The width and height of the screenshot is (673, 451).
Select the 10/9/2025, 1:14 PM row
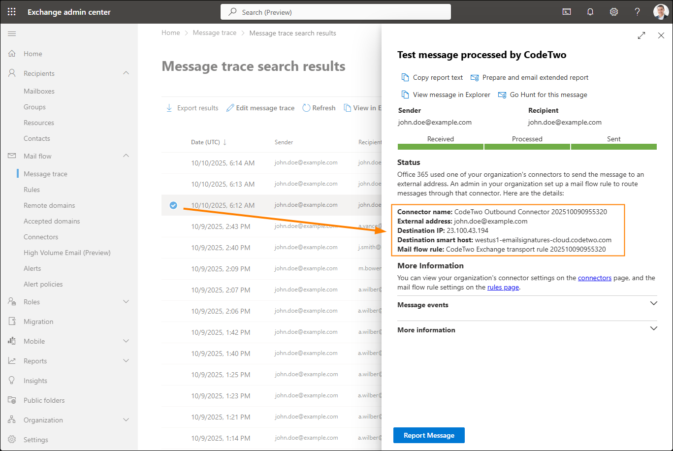[272, 438]
